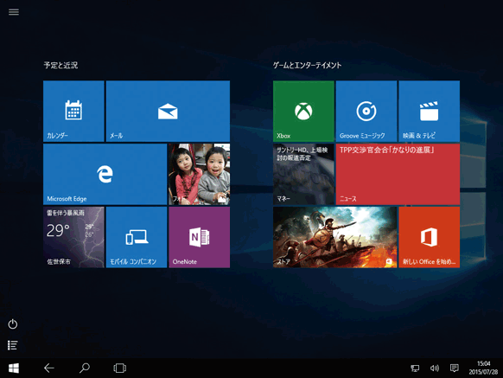Open the Store (ストア) game artwork tile
Image resolution: width=503 pixels, height=378 pixels.
(x=335, y=237)
